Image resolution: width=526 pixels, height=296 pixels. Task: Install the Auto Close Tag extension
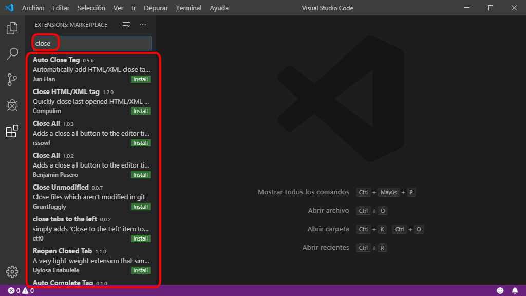click(x=141, y=79)
